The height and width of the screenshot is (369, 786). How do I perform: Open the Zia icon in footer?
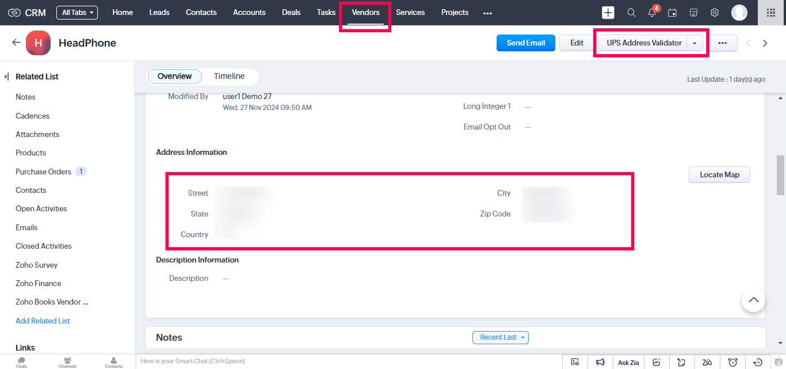click(x=707, y=362)
